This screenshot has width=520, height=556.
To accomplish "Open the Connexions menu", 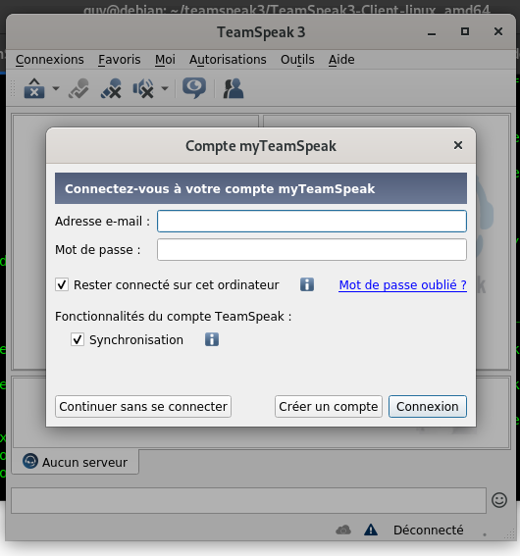I will (x=50, y=60).
